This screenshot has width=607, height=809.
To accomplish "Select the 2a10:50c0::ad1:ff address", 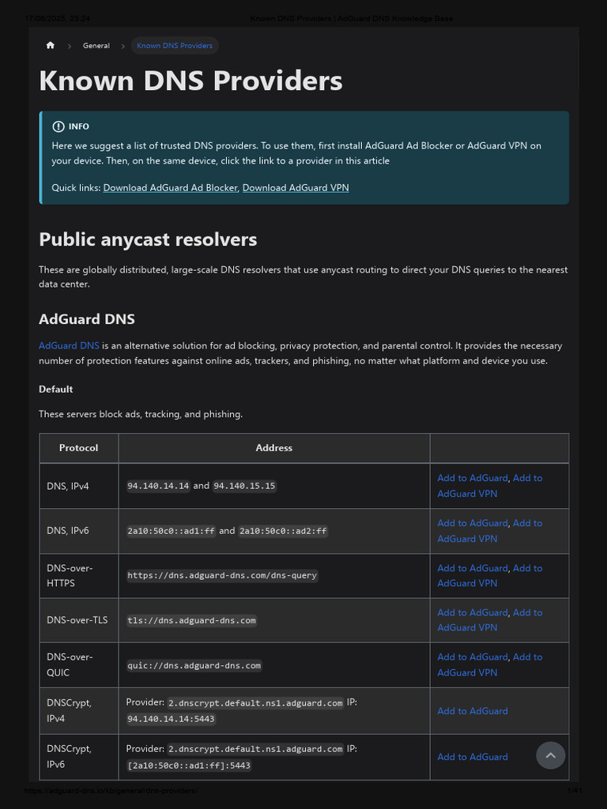I will pyautogui.click(x=172, y=531).
